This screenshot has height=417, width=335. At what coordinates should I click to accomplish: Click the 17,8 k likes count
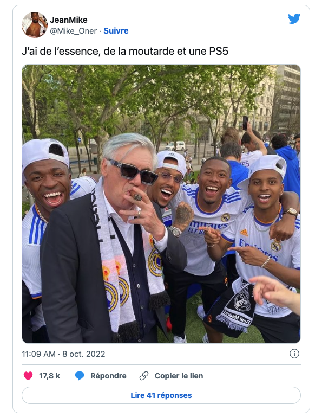click(49, 376)
